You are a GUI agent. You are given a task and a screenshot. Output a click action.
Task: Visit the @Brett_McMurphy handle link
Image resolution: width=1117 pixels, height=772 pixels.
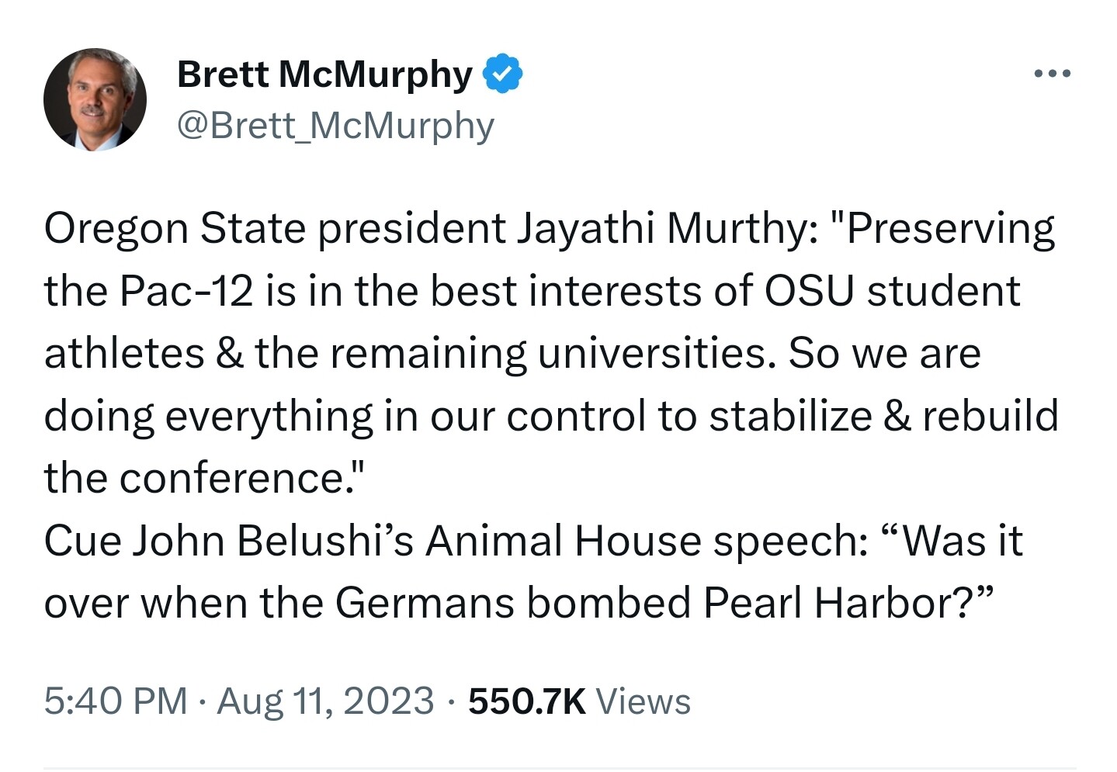[x=335, y=125]
